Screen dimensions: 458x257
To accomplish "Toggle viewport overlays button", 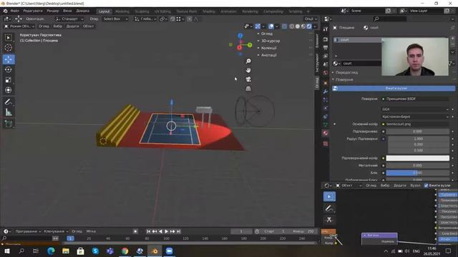I will (271, 26).
